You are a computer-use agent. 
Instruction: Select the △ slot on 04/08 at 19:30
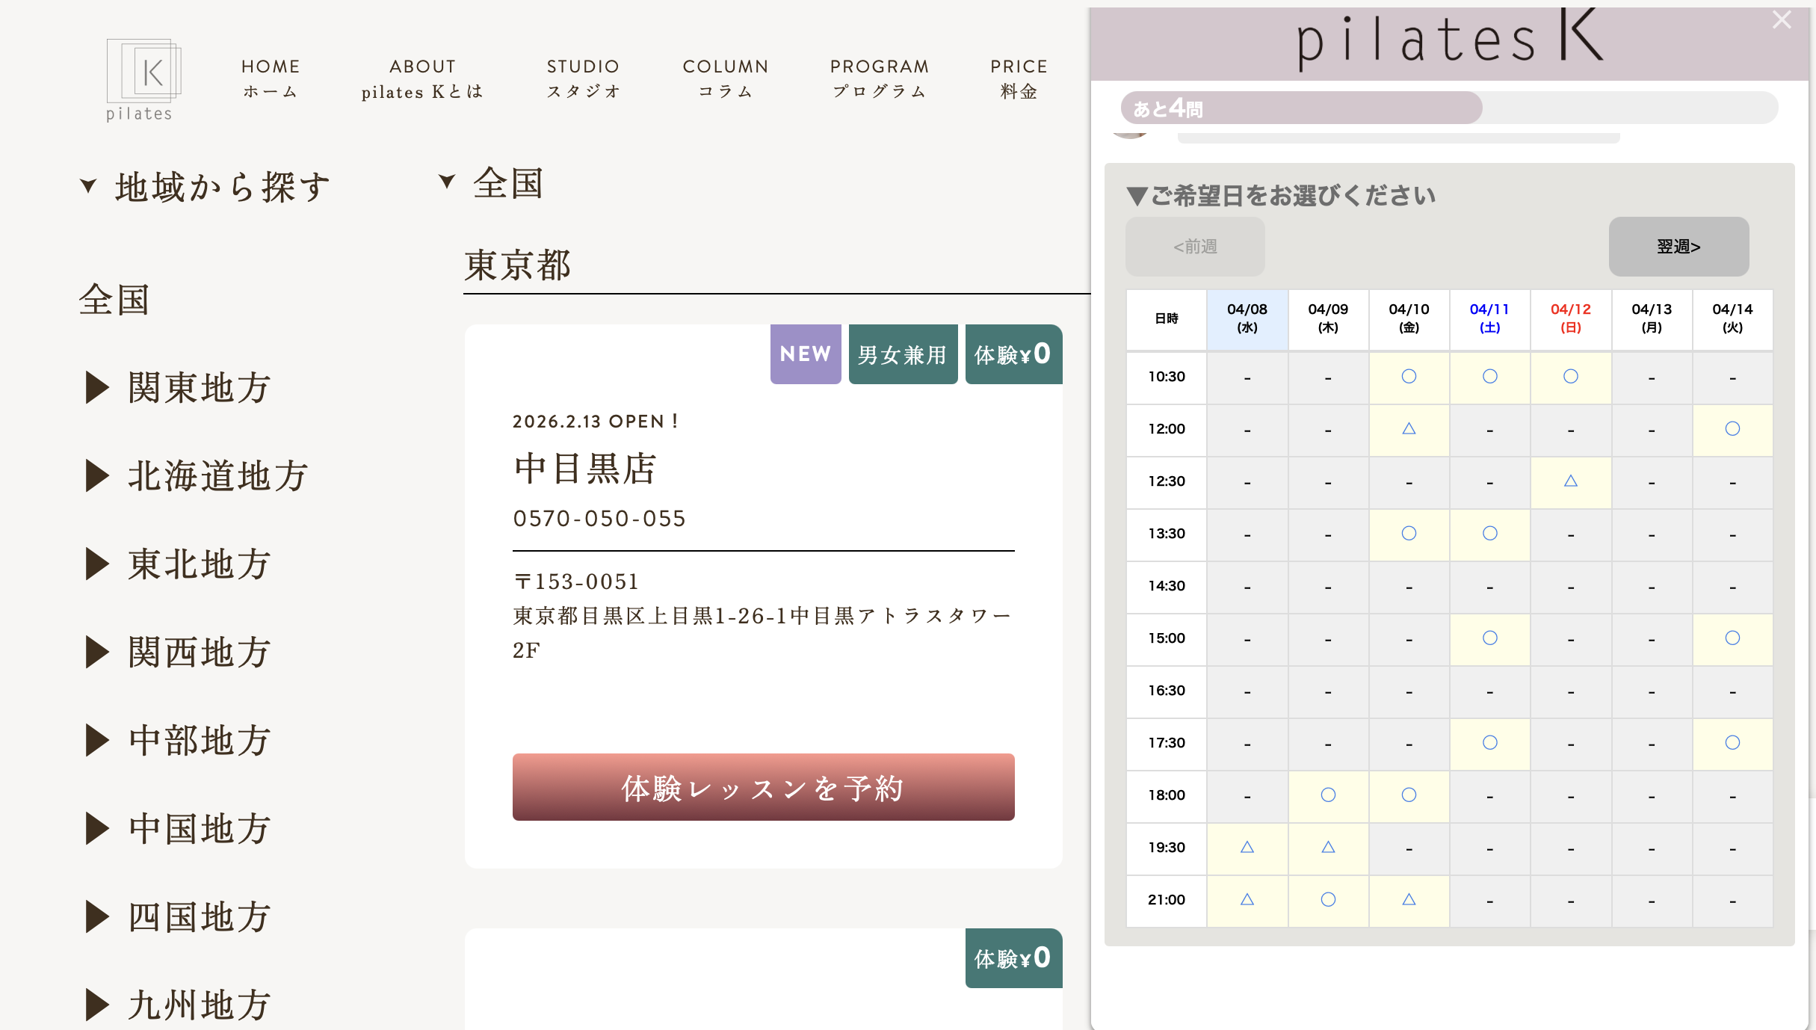(1246, 848)
